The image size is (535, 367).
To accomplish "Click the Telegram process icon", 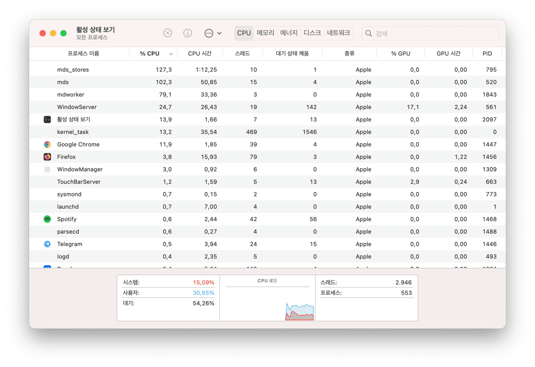I will click(48, 244).
